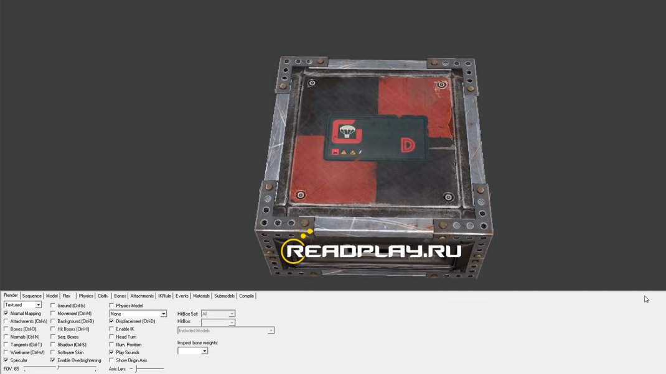Click the Axis Len slider handle
Viewport: 666px width, 374px height.
tap(136, 368)
